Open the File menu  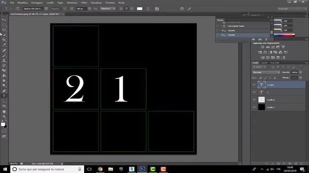[12, 3]
